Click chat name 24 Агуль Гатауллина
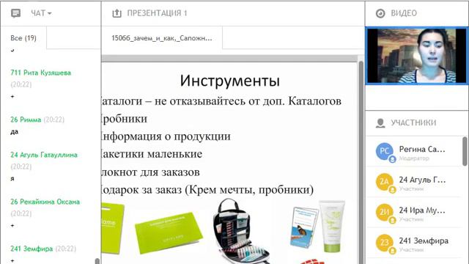469x264 pixels. (x=44, y=155)
